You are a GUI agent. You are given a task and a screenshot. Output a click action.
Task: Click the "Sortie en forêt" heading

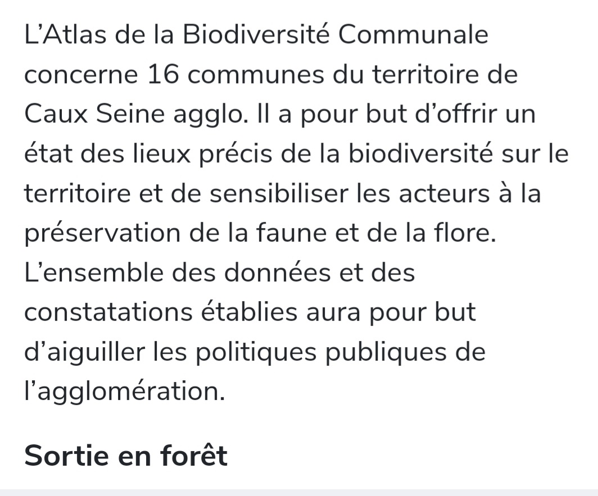pyautogui.click(x=126, y=455)
